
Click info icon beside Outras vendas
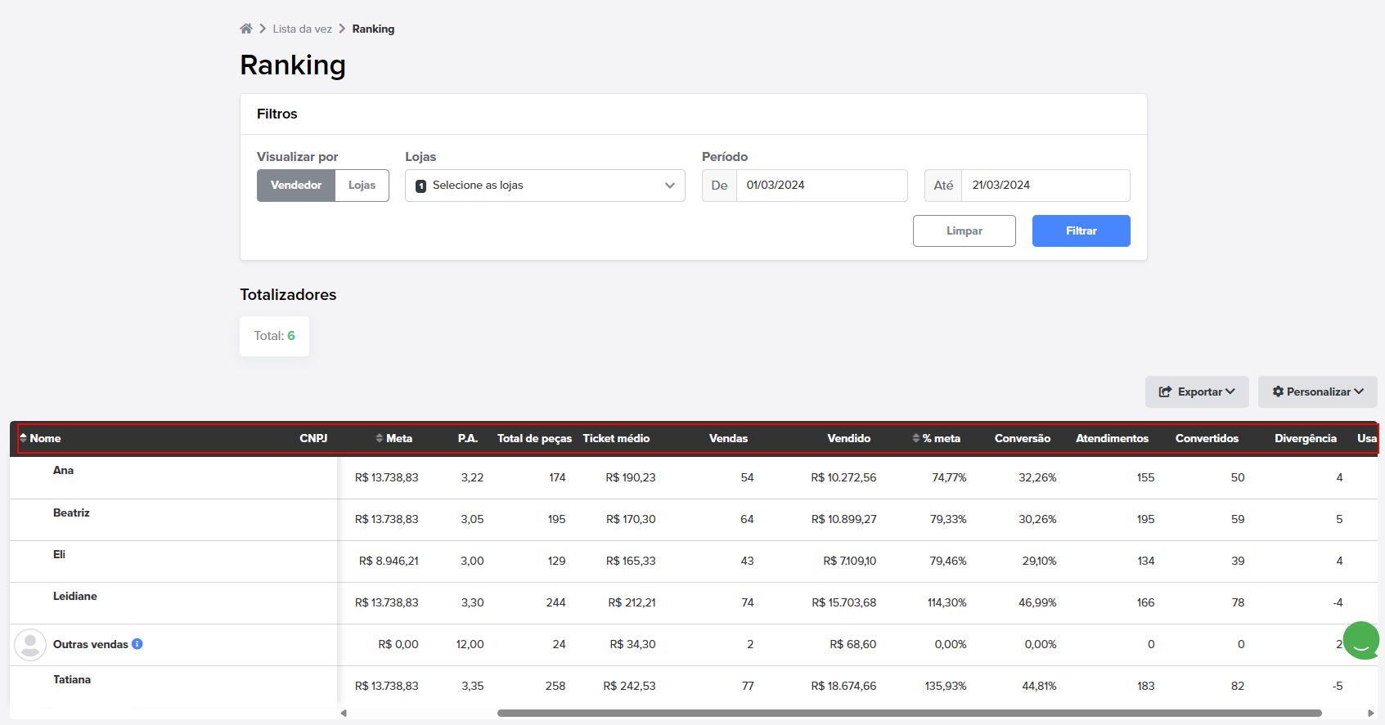pyautogui.click(x=137, y=644)
